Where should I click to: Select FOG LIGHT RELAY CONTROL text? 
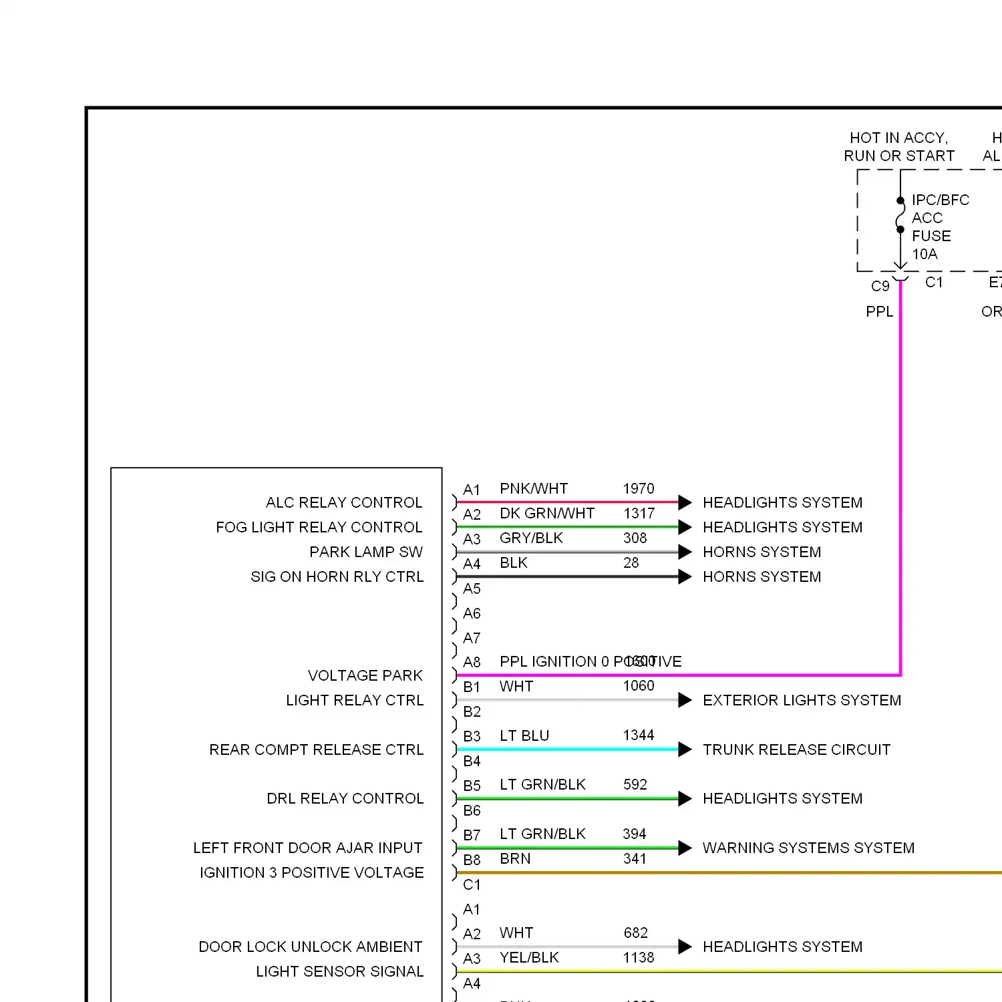319,527
